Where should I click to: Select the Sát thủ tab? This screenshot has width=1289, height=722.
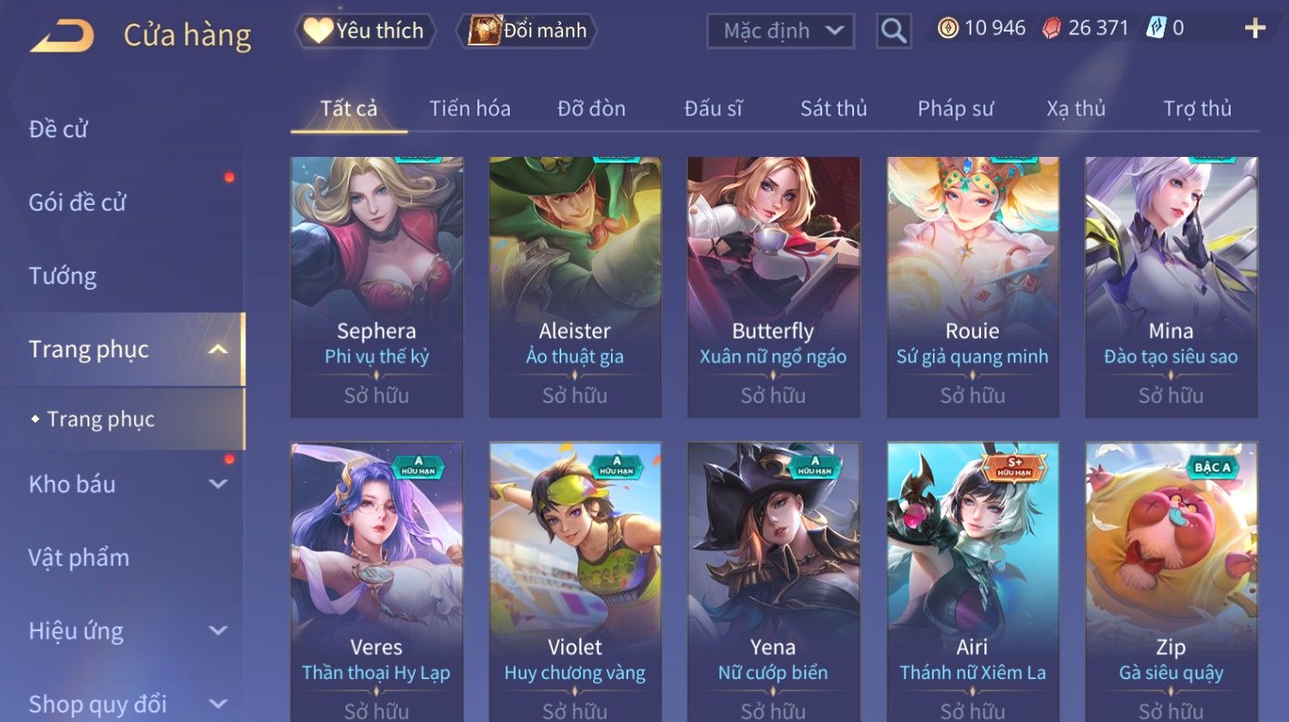click(833, 109)
